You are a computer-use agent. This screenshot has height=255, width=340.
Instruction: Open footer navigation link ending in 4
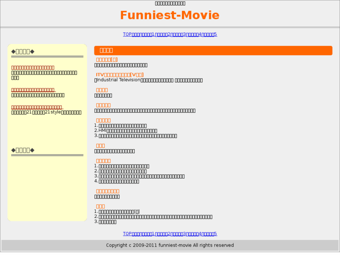coord(194,234)
